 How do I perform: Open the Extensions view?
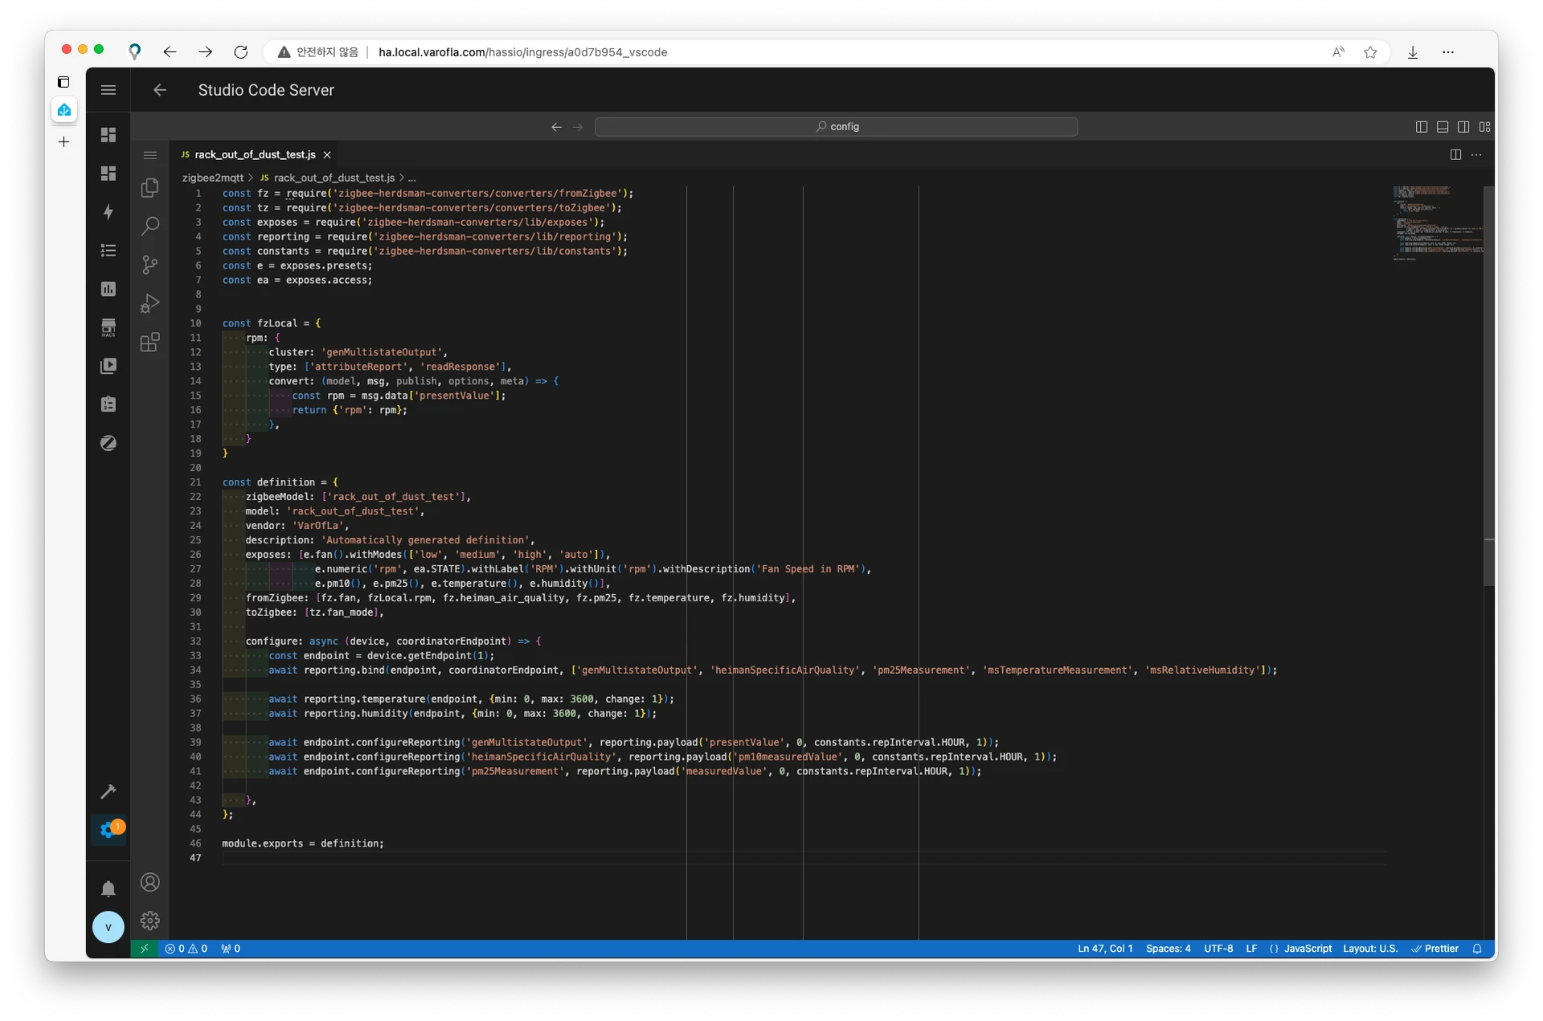point(150,342)
